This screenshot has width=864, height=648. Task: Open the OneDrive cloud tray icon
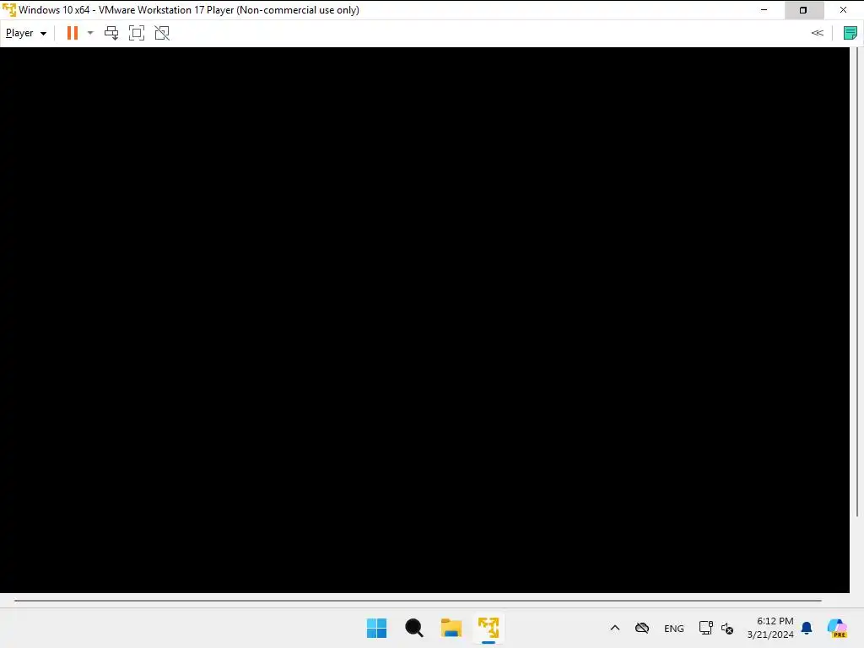pos(642,628)
